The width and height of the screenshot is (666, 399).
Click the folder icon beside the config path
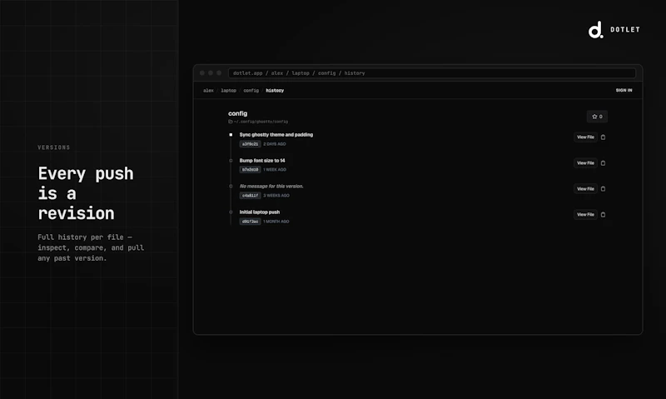point(231,122)
